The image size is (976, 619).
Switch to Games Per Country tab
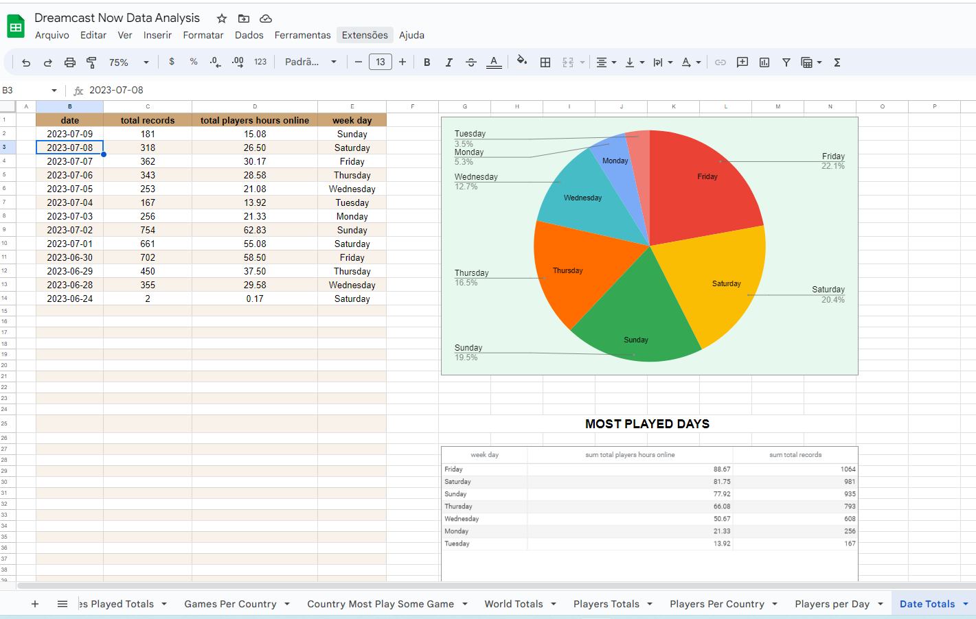[230, 604]
